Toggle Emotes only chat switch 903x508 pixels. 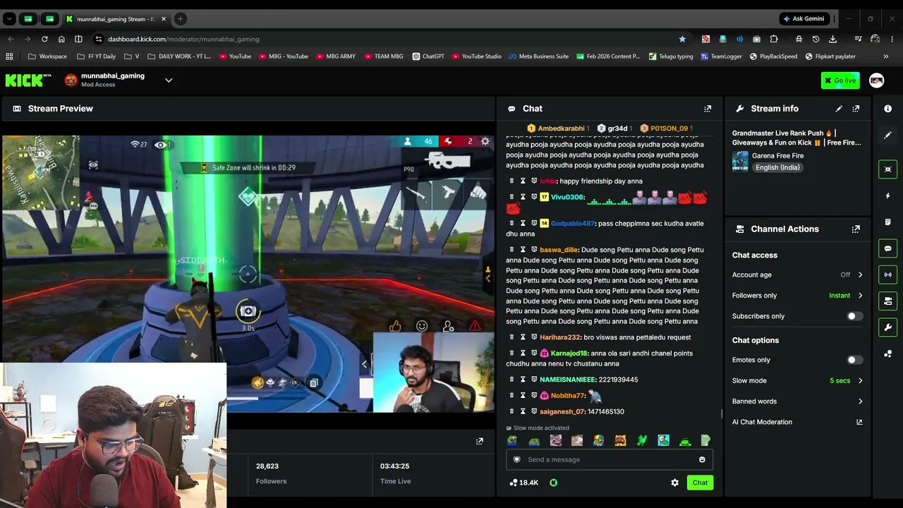854,360
